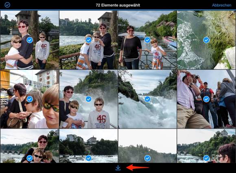Uncheck family photo in front of waterfall spray
236x173 pixels.
point(89,99)
